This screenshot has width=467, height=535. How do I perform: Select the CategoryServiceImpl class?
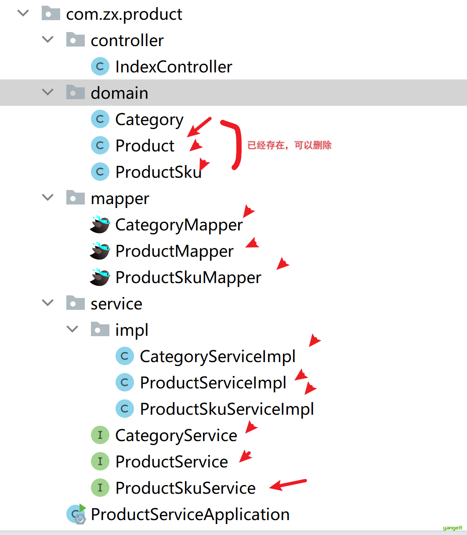point(218,356)
